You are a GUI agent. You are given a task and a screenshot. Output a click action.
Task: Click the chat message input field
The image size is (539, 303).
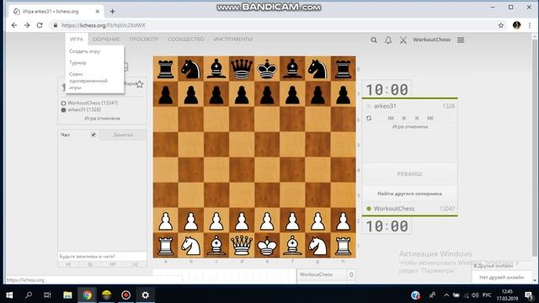tap(102, 256)
